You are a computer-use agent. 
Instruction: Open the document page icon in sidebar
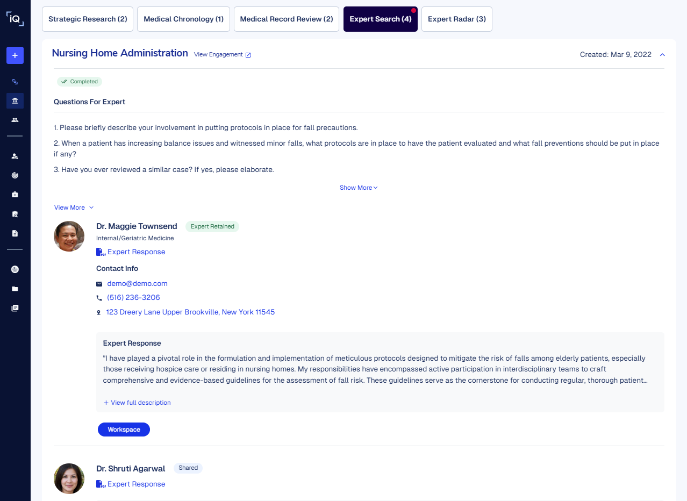15,233
